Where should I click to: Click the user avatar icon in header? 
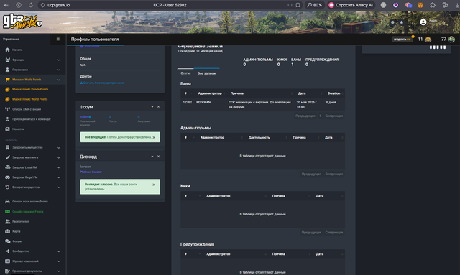click(x=423, y=22)
